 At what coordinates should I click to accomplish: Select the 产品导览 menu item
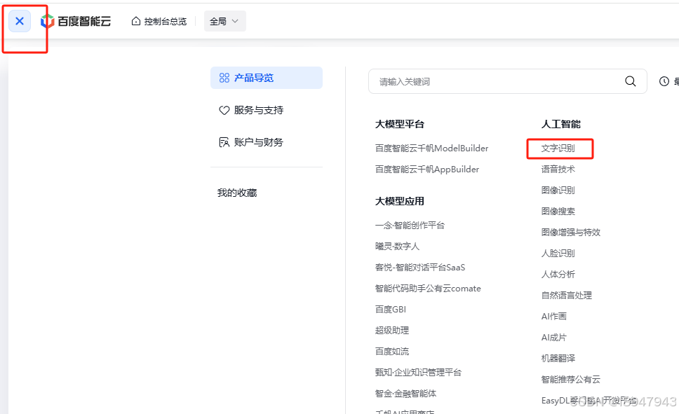coord(267,78)
